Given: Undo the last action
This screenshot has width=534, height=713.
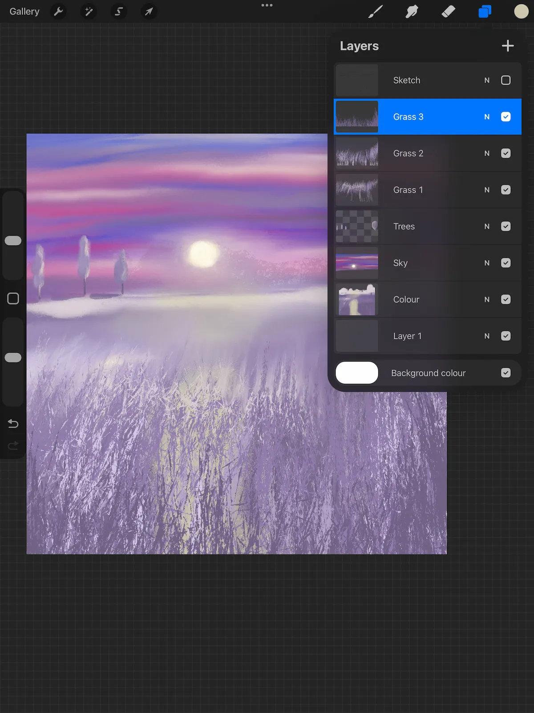Looking at the screenshot, I should tap(13, 424).
